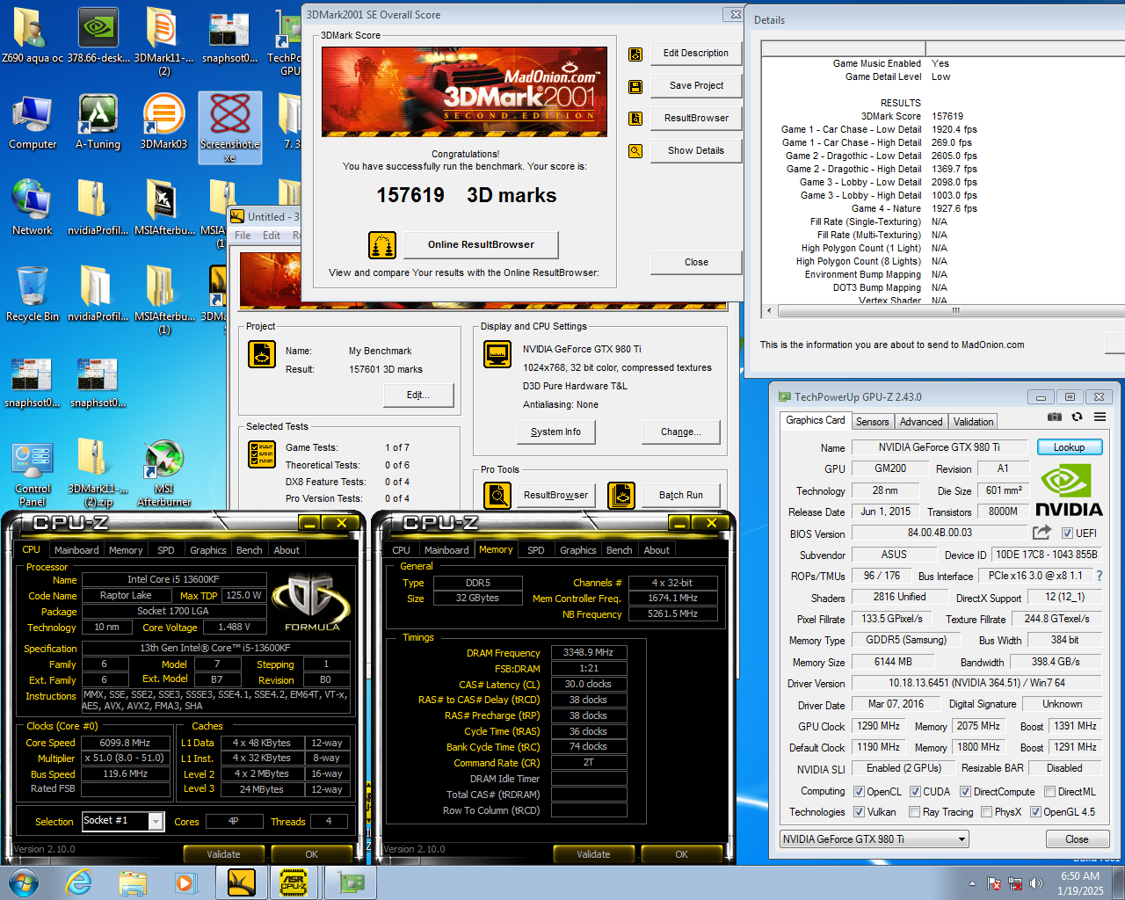Screen dimensions: 1125x900
Task: Click the Edit Description icon
Action: click(635, 54)
